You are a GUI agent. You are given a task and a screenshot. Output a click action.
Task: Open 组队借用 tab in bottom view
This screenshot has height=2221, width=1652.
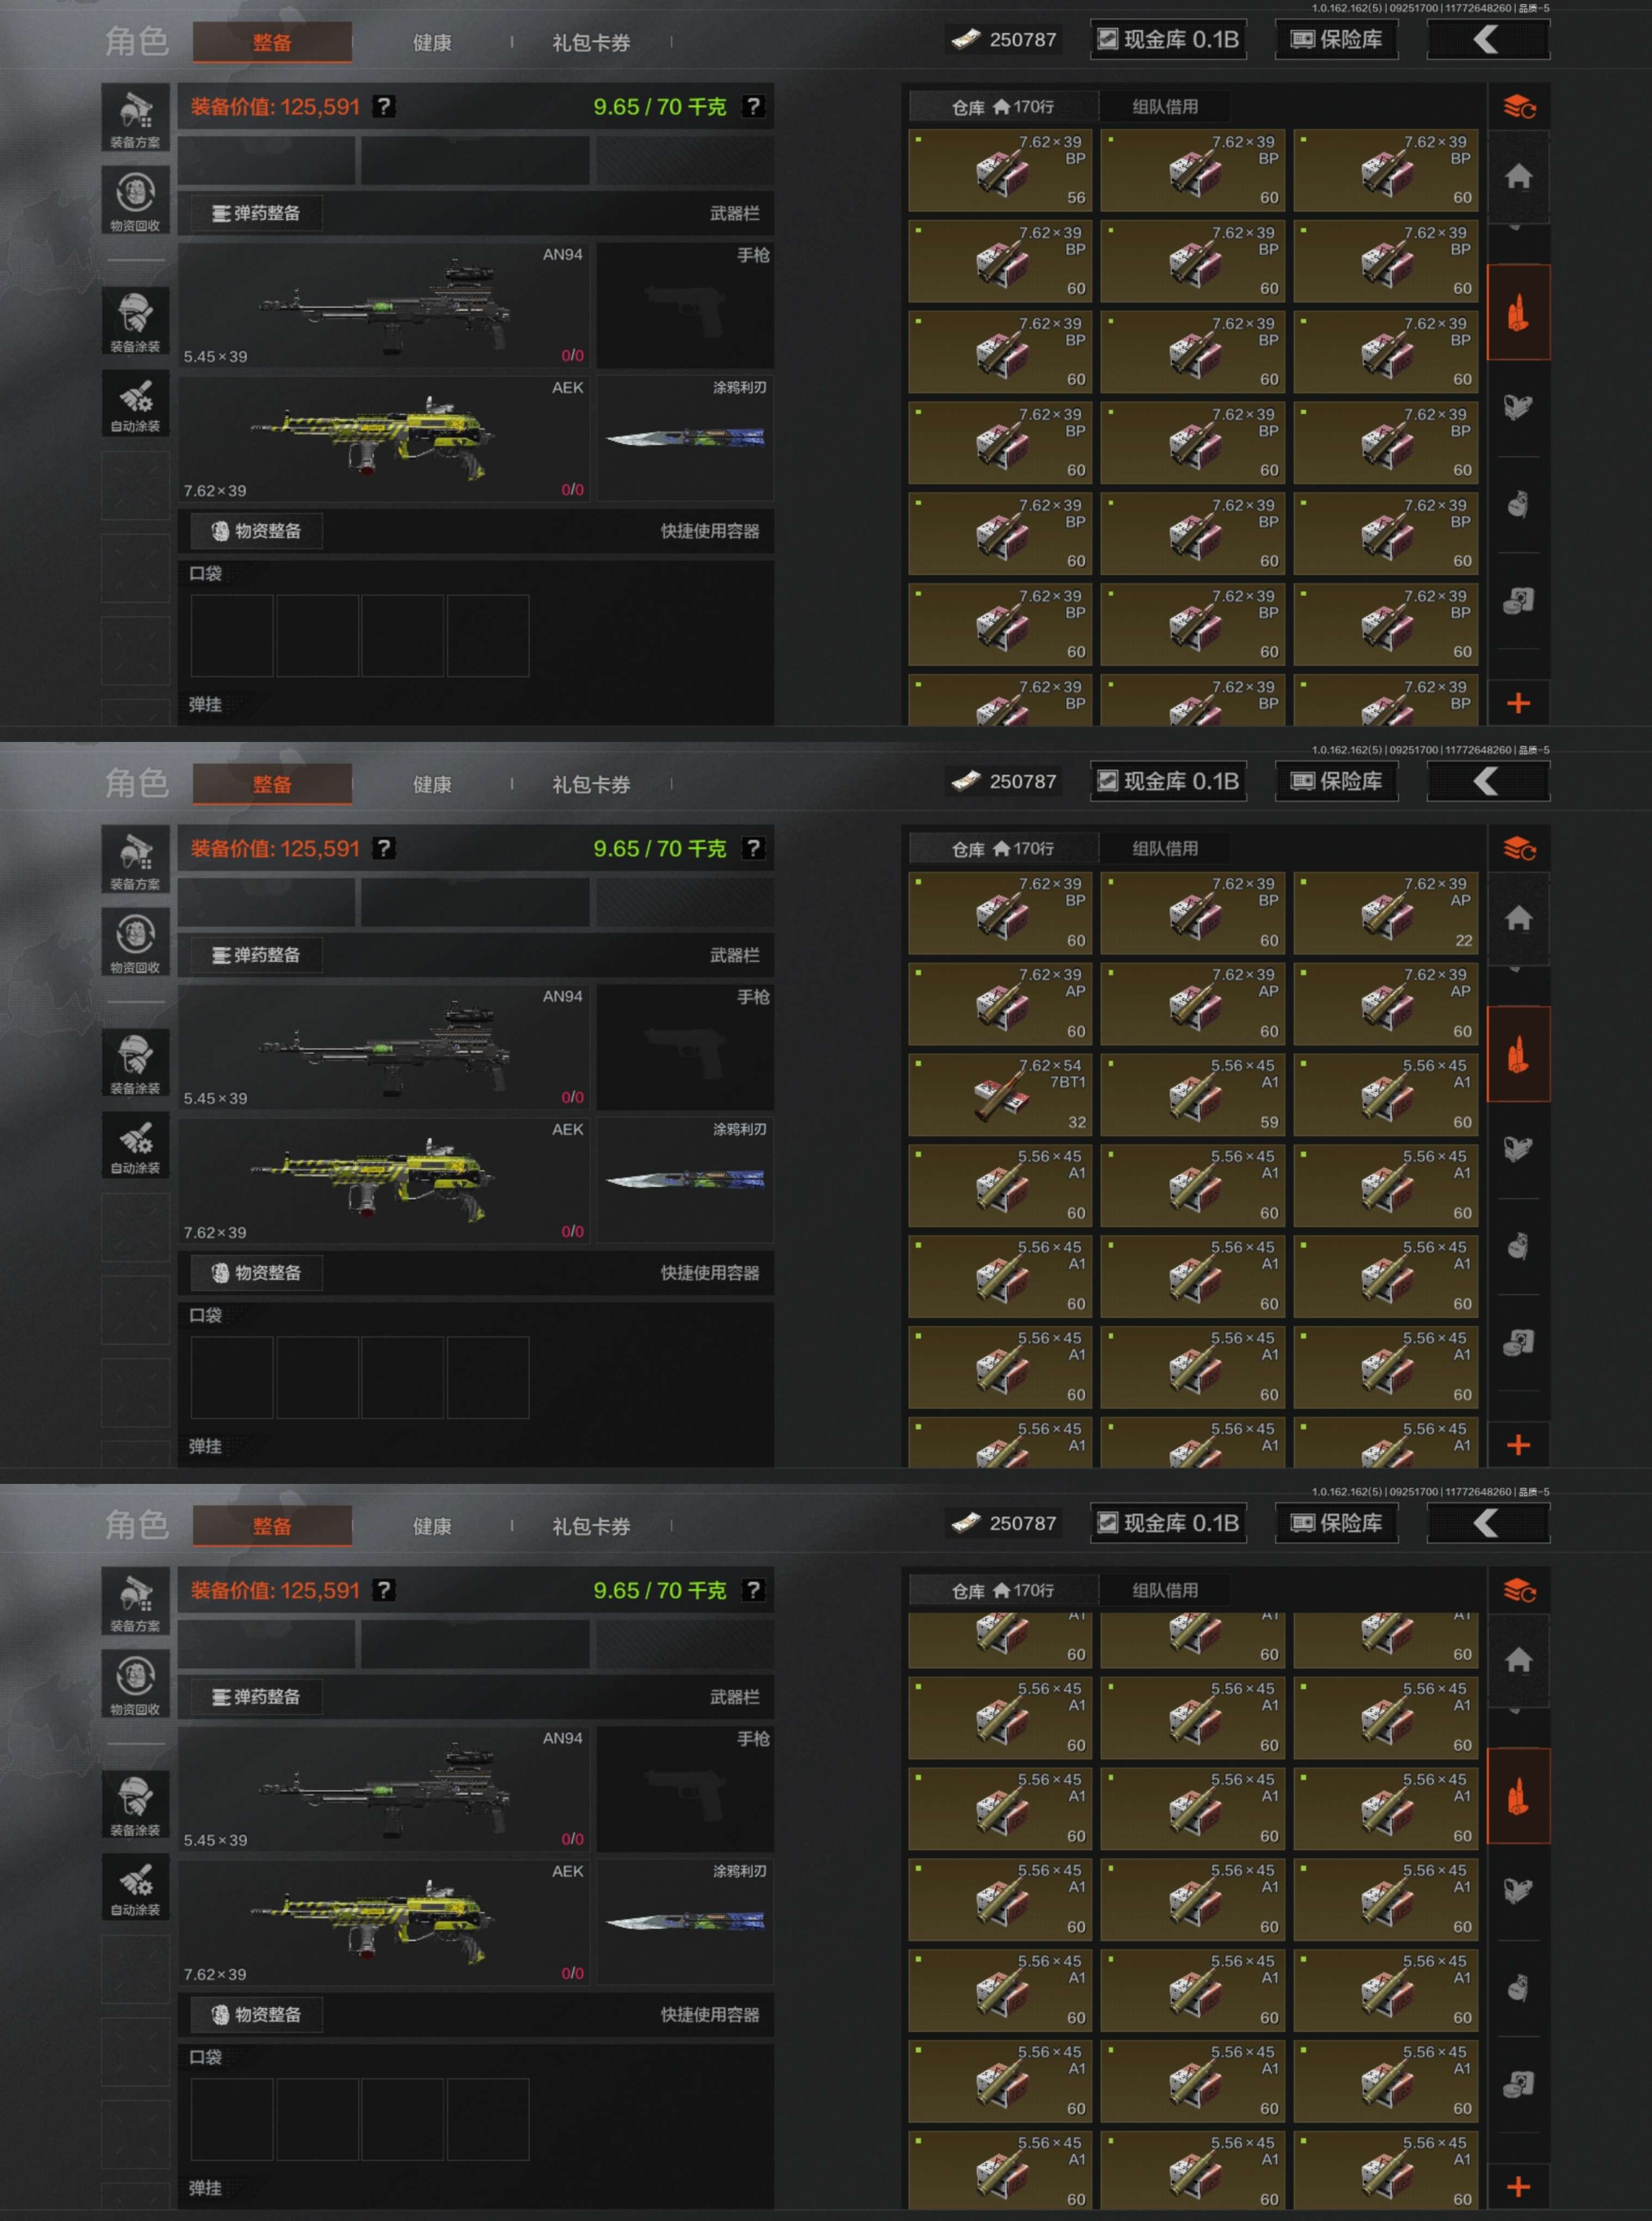[1164, 1590]
